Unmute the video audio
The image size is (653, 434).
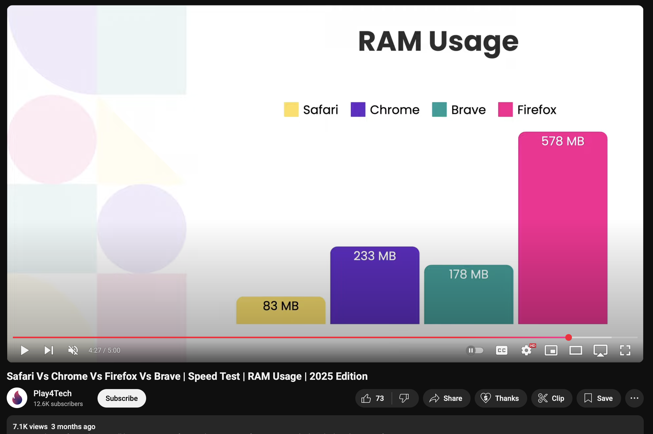[73, 350]
